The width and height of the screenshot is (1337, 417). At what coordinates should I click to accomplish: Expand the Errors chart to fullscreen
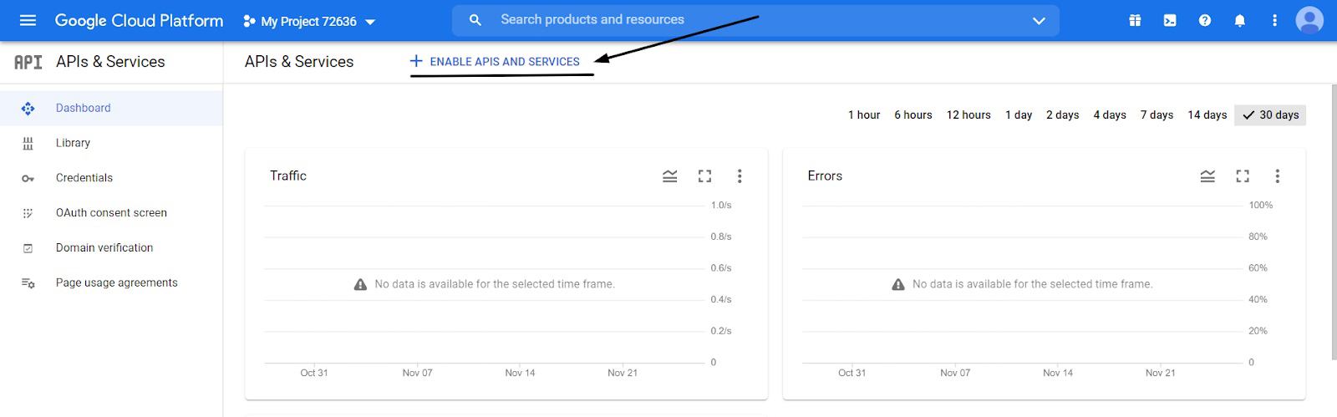pos(1243,176)
